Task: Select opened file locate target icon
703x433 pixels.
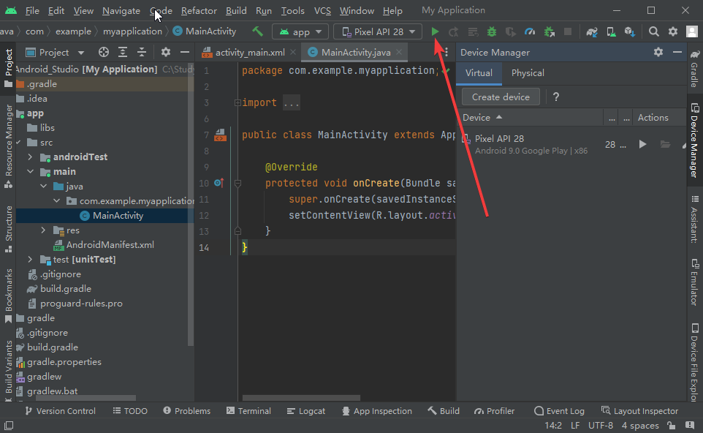Action: coord(104,52)
